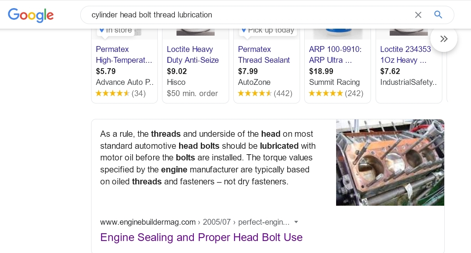Open Engine Sealing and Proper Head Bolt Use

click(201, 237)
